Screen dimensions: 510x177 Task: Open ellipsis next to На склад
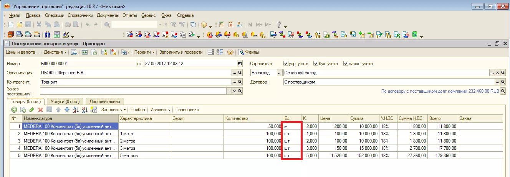(280, 73)
